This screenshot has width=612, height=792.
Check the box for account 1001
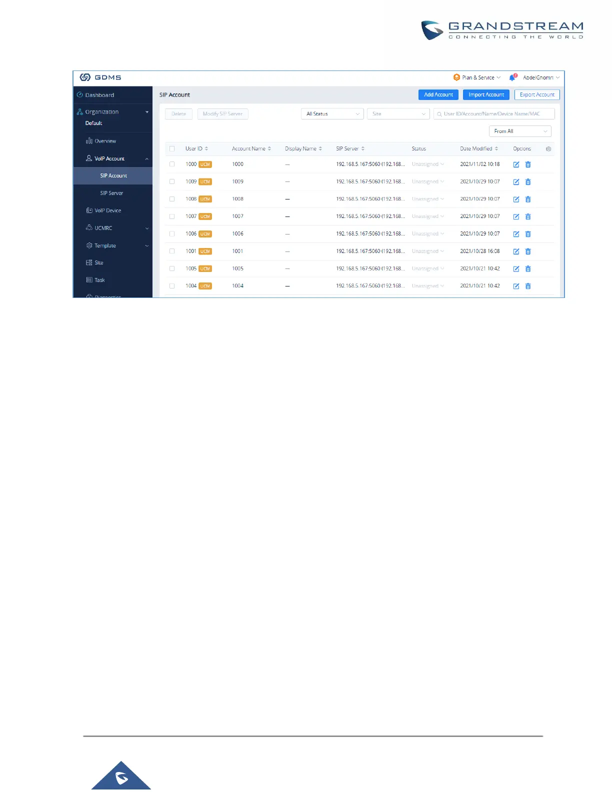pyautogui.click(x=172, y=251)
